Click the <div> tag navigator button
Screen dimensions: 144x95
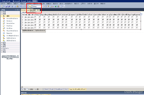(66, 89)
